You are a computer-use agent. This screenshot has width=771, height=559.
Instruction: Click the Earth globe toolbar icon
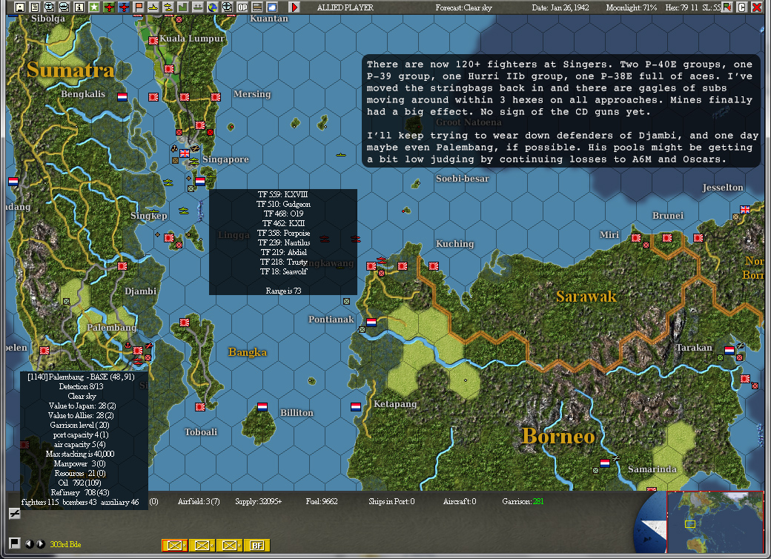pyautogui.click(x=212, y=7)
